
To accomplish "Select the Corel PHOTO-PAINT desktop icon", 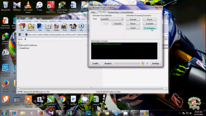I will (x=51, y=7).
